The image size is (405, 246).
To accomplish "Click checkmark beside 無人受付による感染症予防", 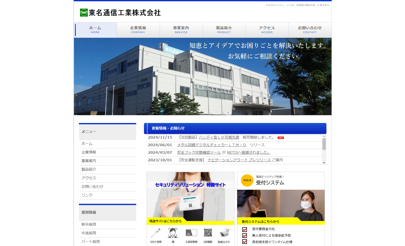I will tap(245, 236).
